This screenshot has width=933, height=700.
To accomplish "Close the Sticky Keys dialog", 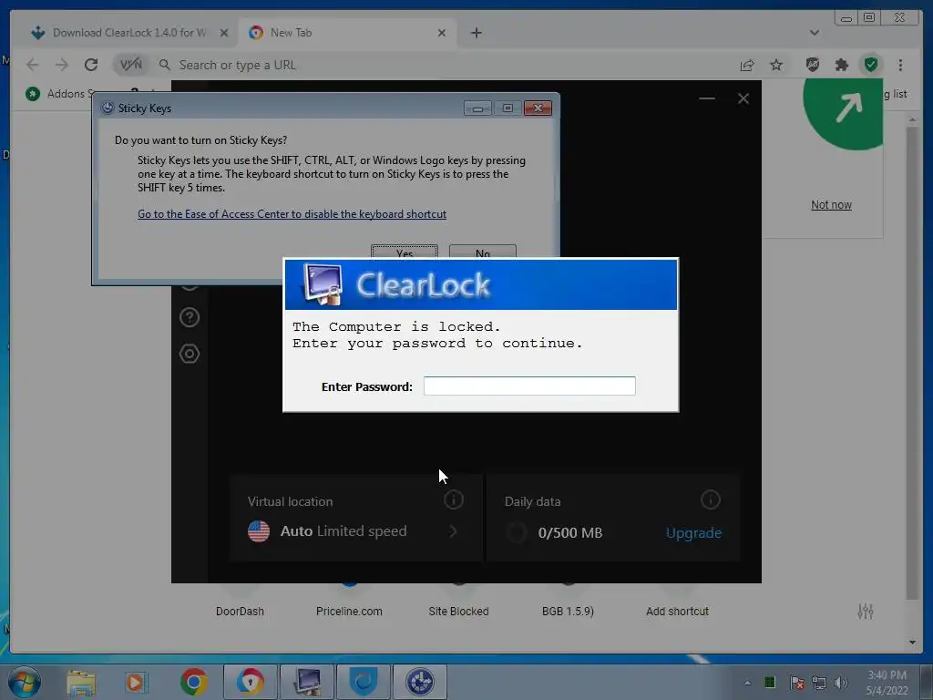I will click(538, 108).
